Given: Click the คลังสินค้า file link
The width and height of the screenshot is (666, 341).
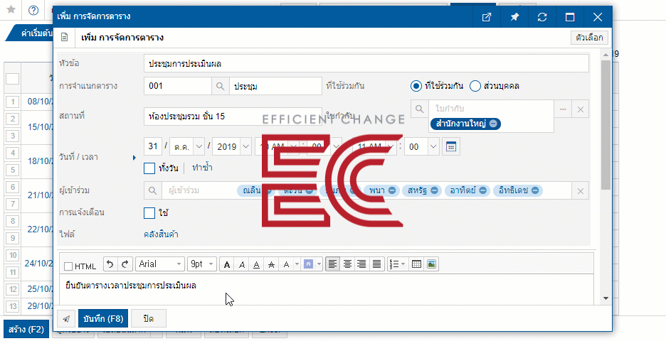Looking at the screenshot, I should (x=161, y=234).
